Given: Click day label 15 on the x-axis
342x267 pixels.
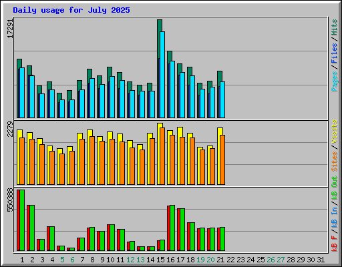Looking at the screenshot, I should pos(160,260).
